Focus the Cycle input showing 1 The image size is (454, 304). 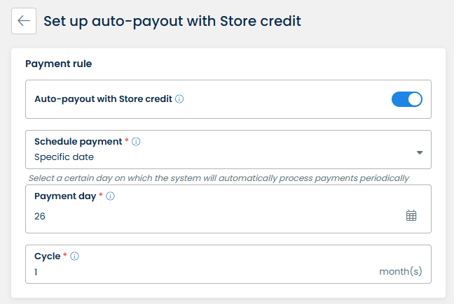point(196,272)
